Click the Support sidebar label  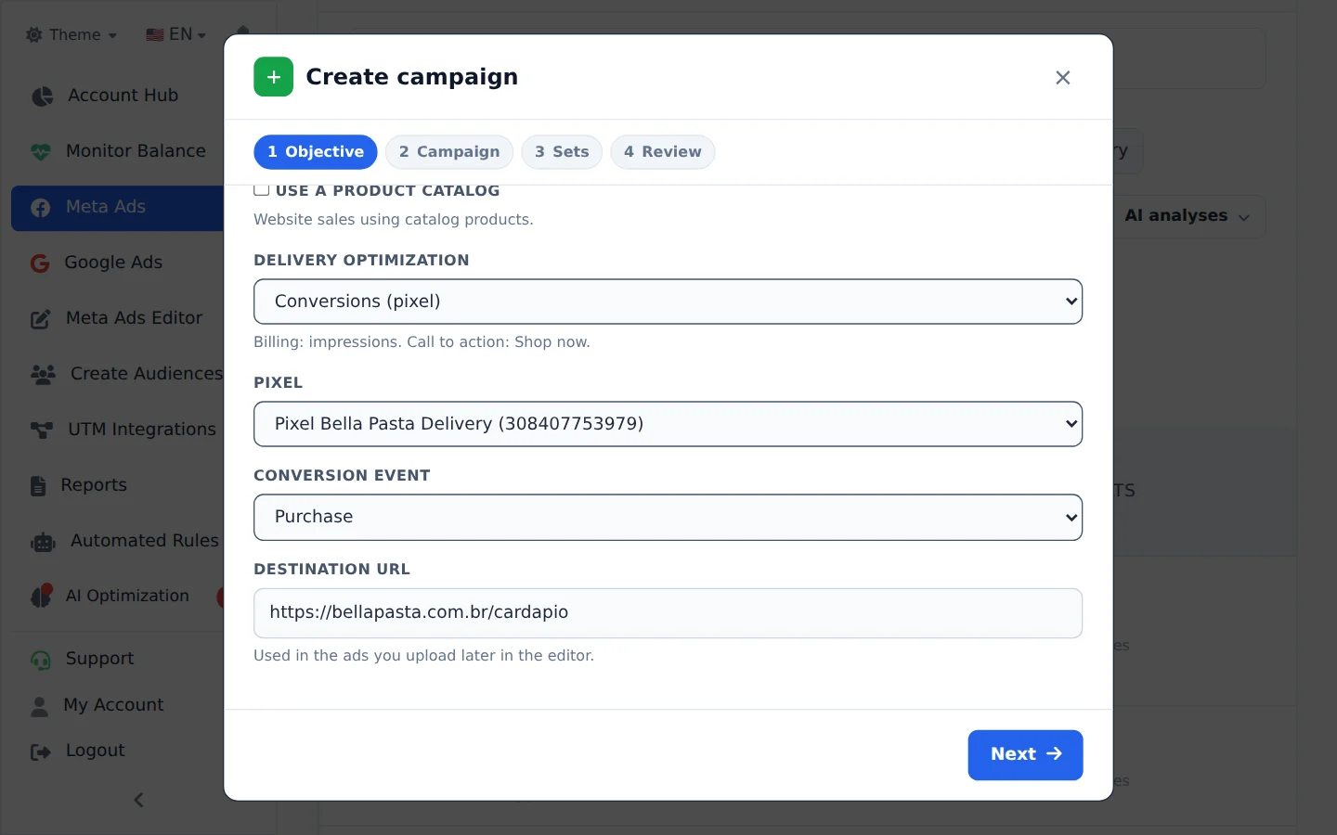pyautogui.click(x=99, y=659)
